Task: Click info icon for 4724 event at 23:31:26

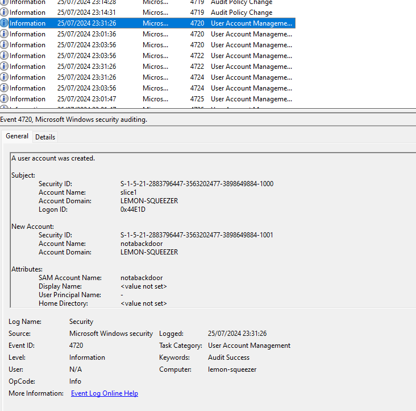Action: click(5, 77)
